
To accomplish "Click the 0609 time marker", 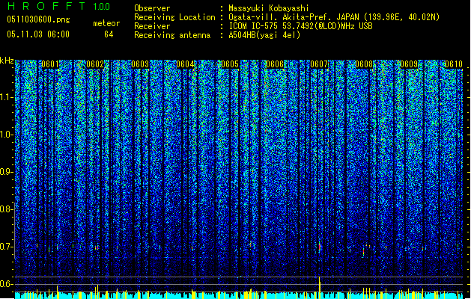I will (409, 64).
